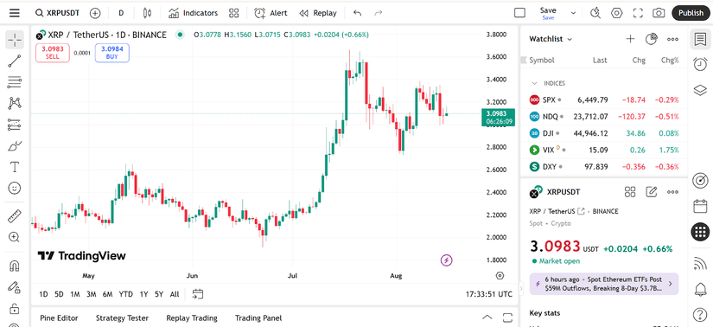Open the Pine Editor tab
Viewport: 713px width, 327px height.
[x=59, y=317]
